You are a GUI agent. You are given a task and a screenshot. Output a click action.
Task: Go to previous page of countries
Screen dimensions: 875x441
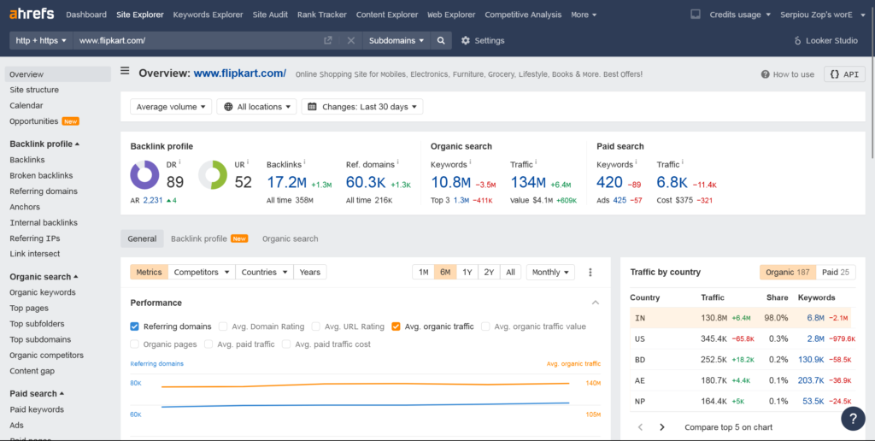pos(640,427)
